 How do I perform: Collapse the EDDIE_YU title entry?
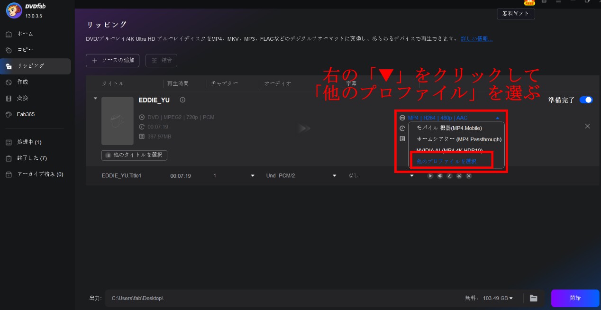96,99
